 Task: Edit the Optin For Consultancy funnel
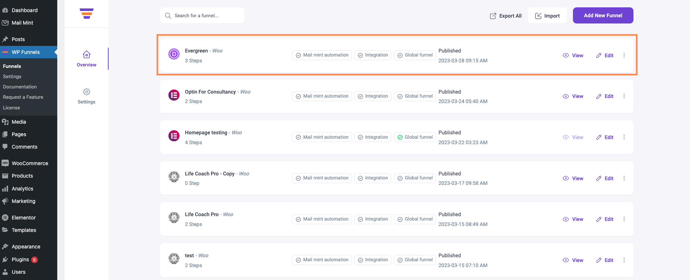pos(605,96)
